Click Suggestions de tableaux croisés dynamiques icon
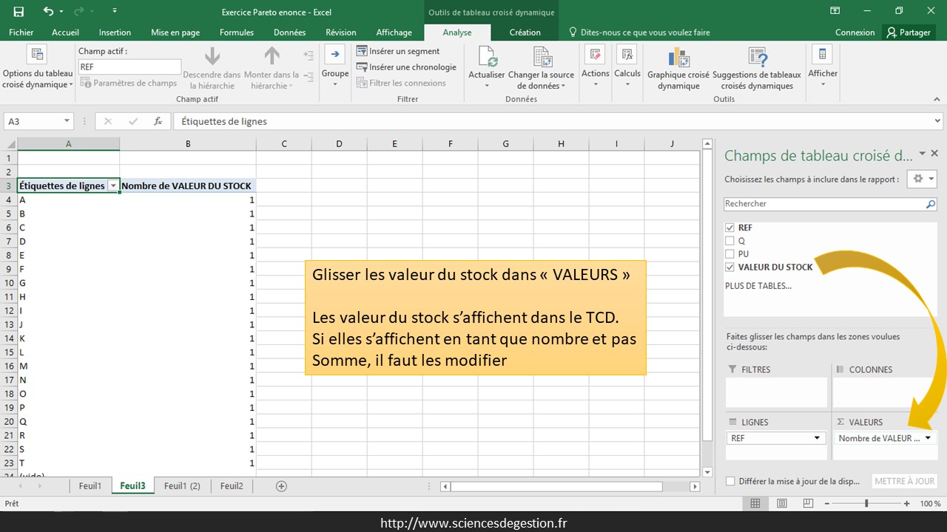The image size is (947, 532). [x=756, y=58]
